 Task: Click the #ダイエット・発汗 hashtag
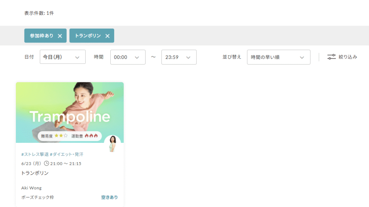[67, 154]
